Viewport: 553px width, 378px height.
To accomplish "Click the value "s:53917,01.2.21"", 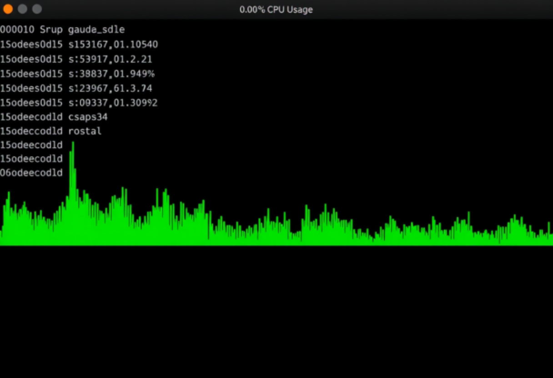I will 110,59.
